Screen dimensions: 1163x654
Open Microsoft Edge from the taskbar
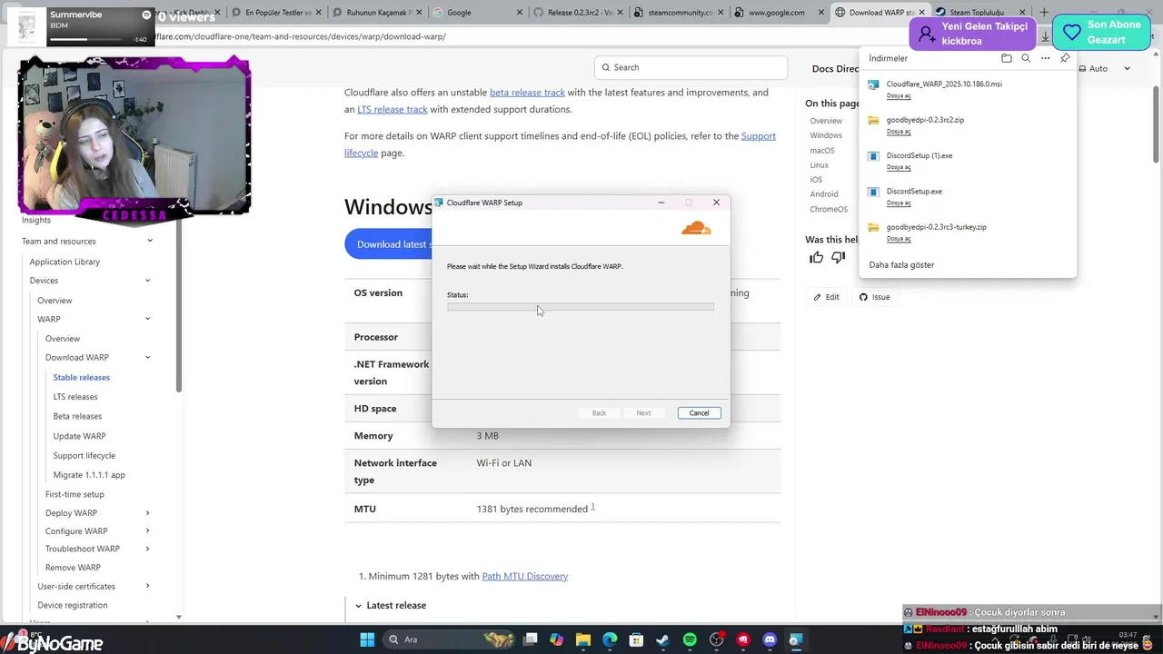point(610,639)
